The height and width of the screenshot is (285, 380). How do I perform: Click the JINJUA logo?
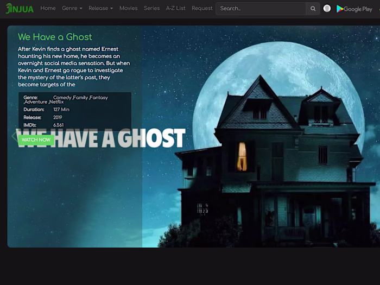pos(20,9)
